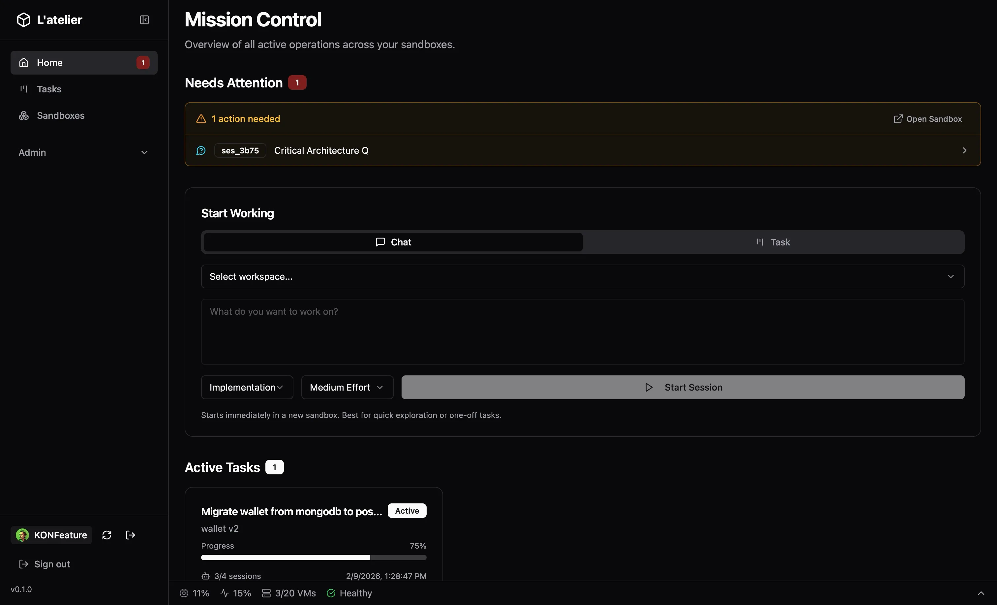The image size is (997, 605).
Task: Click the 'v0.1.0' version text
Action: click(21, 589)
